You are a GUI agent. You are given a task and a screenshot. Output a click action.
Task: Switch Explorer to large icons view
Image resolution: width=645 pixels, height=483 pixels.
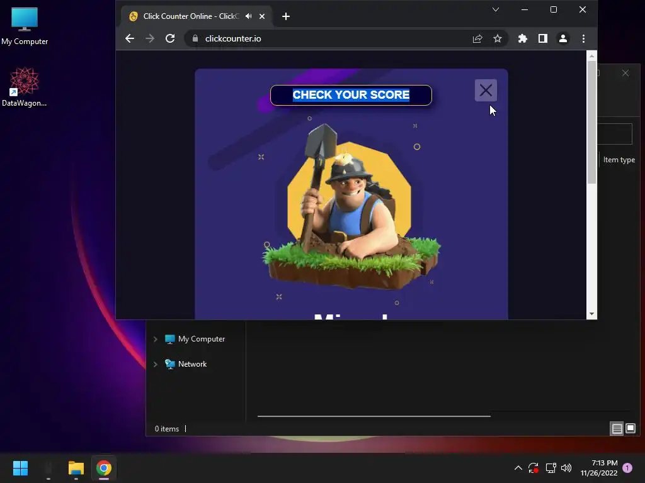[630, 429]
